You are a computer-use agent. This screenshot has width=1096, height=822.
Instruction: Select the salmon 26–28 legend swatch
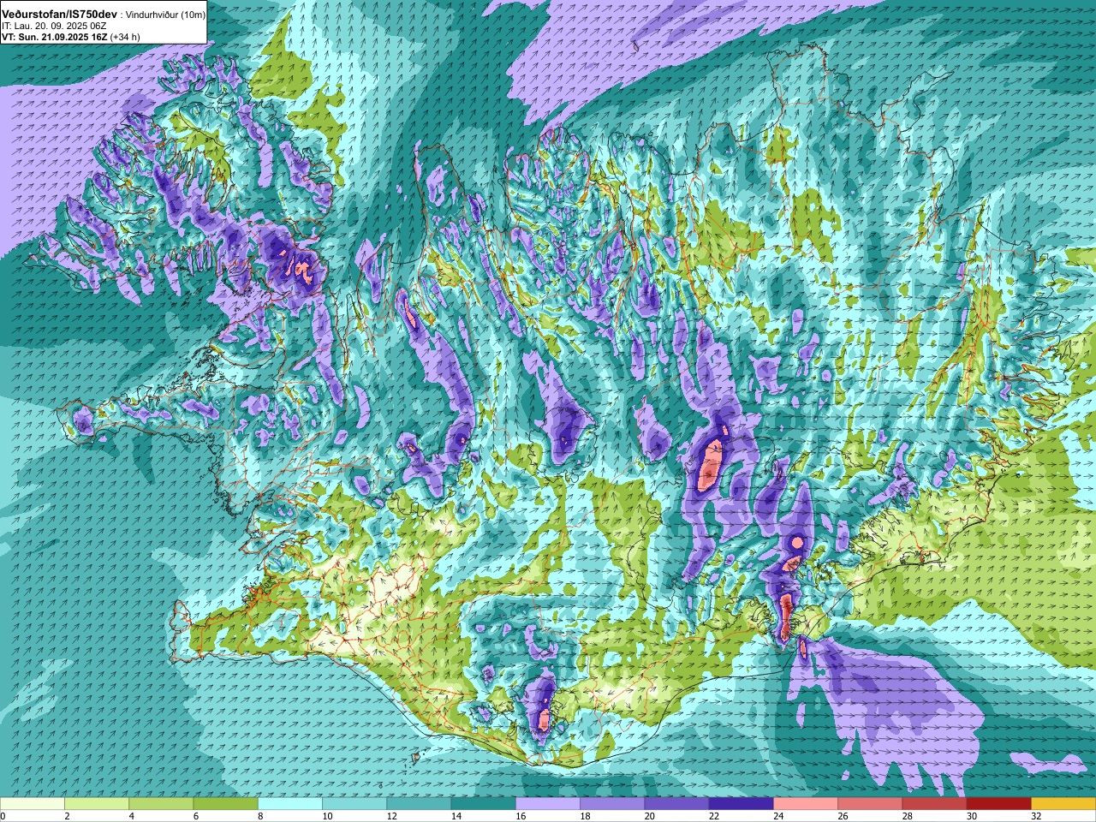(x=870, y=804)
